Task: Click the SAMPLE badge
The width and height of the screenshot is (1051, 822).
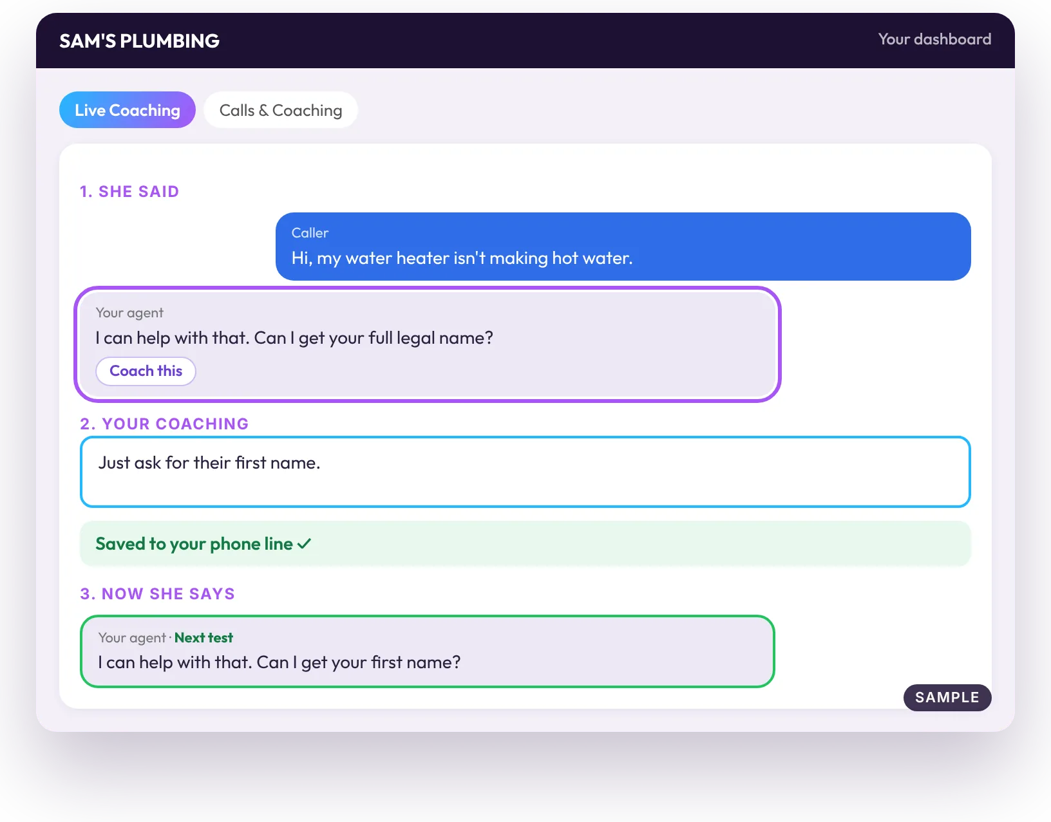Action: [947, 698]
